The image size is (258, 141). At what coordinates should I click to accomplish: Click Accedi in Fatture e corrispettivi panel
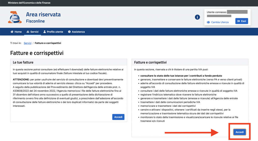[240, 132]
